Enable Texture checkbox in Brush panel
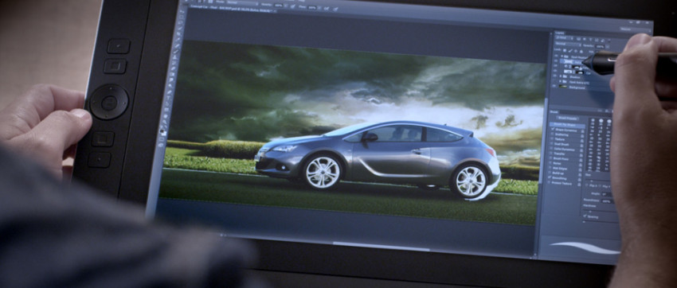 coord(552,139)
